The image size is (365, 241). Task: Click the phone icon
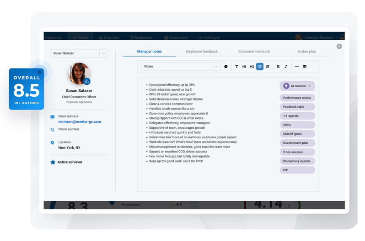point(53,130)
